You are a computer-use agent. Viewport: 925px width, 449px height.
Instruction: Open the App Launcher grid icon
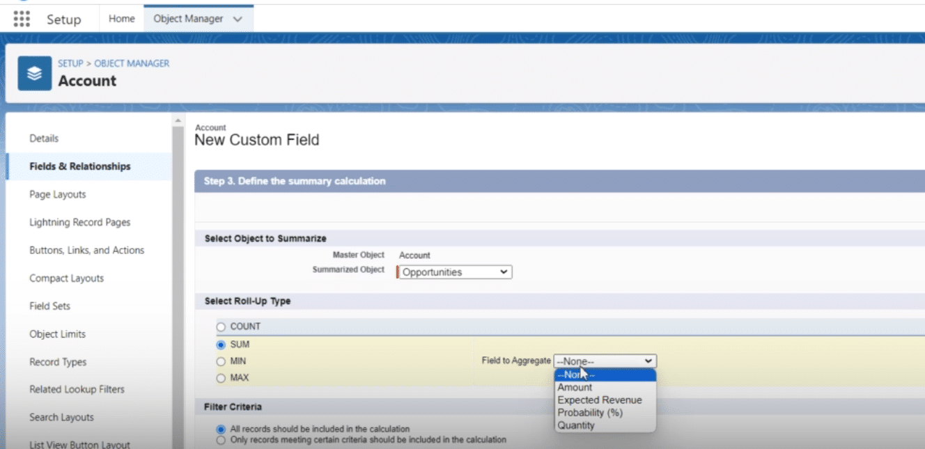tap(22, 19)
